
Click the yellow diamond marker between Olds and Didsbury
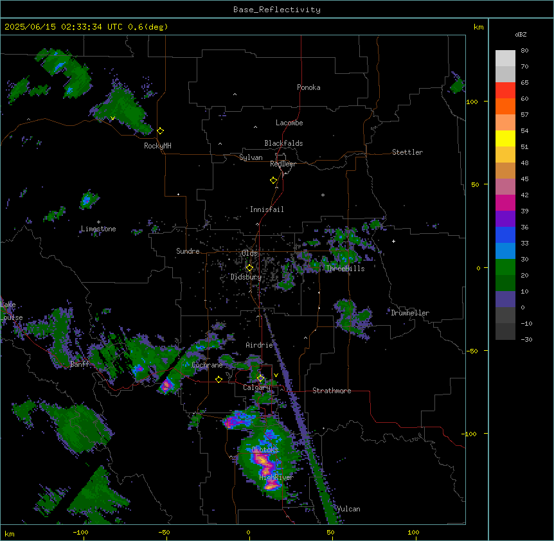coord(249,268)
